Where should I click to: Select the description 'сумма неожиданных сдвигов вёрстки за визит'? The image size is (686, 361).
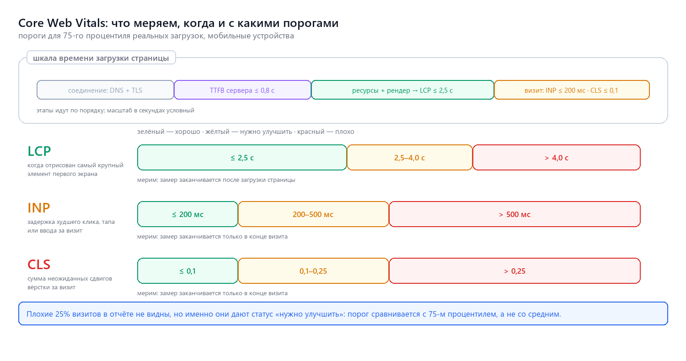(x=70, y=283)
